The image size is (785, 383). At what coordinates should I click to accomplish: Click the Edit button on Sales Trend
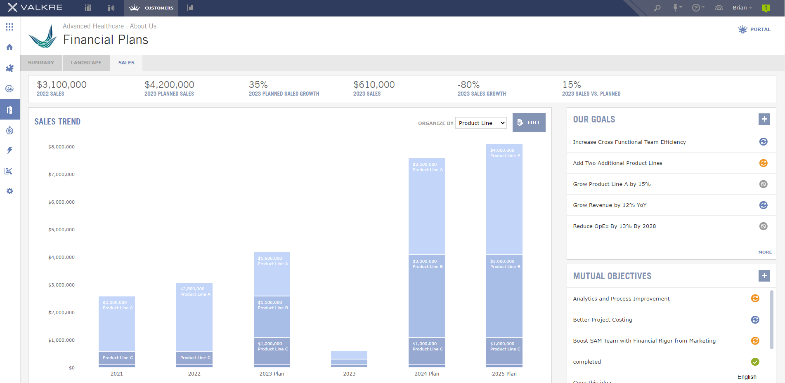[x=529, y=122]
